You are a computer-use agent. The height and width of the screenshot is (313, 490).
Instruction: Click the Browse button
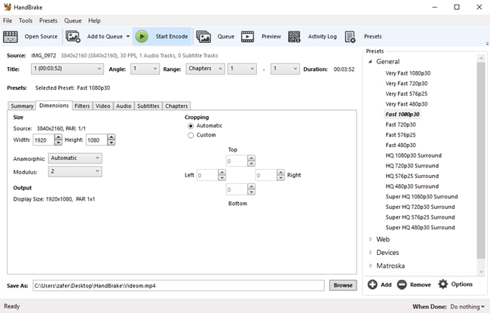[x=343, y=285]
